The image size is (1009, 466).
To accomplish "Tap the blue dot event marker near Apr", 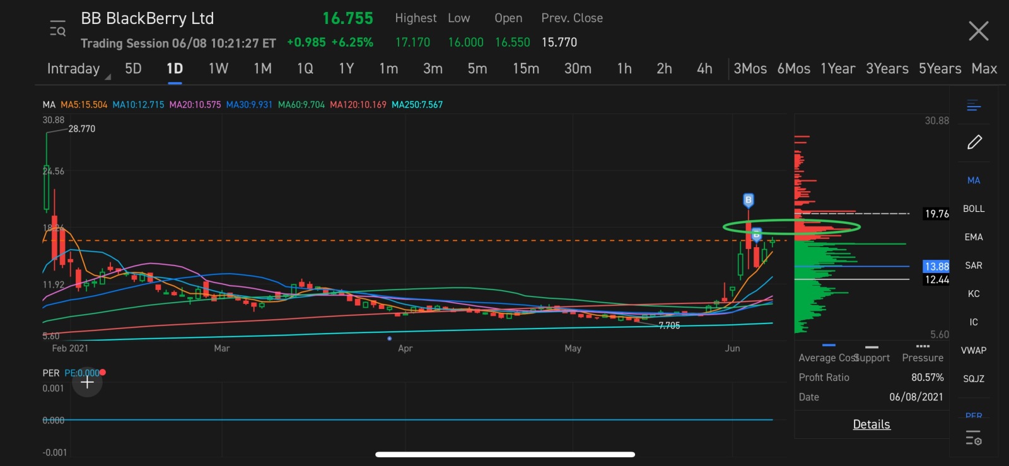I will click(389, 339).
